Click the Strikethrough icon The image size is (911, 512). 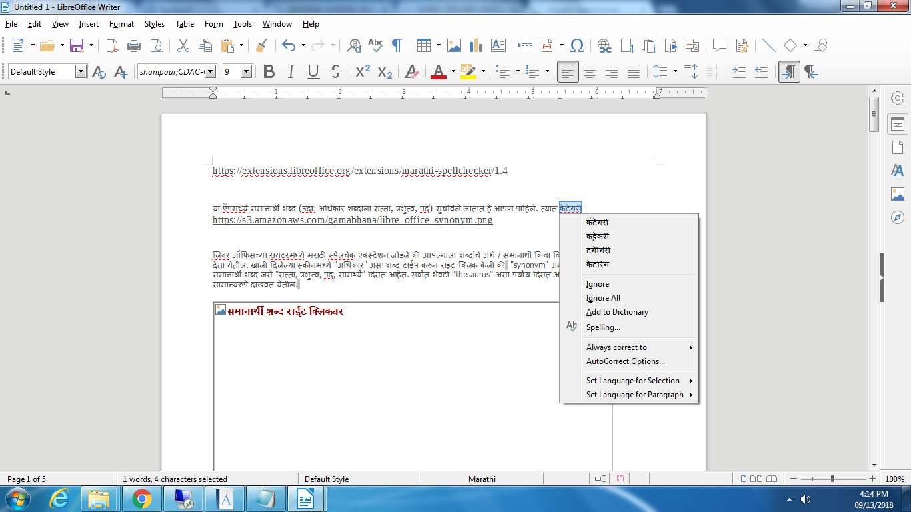(336, 71)
